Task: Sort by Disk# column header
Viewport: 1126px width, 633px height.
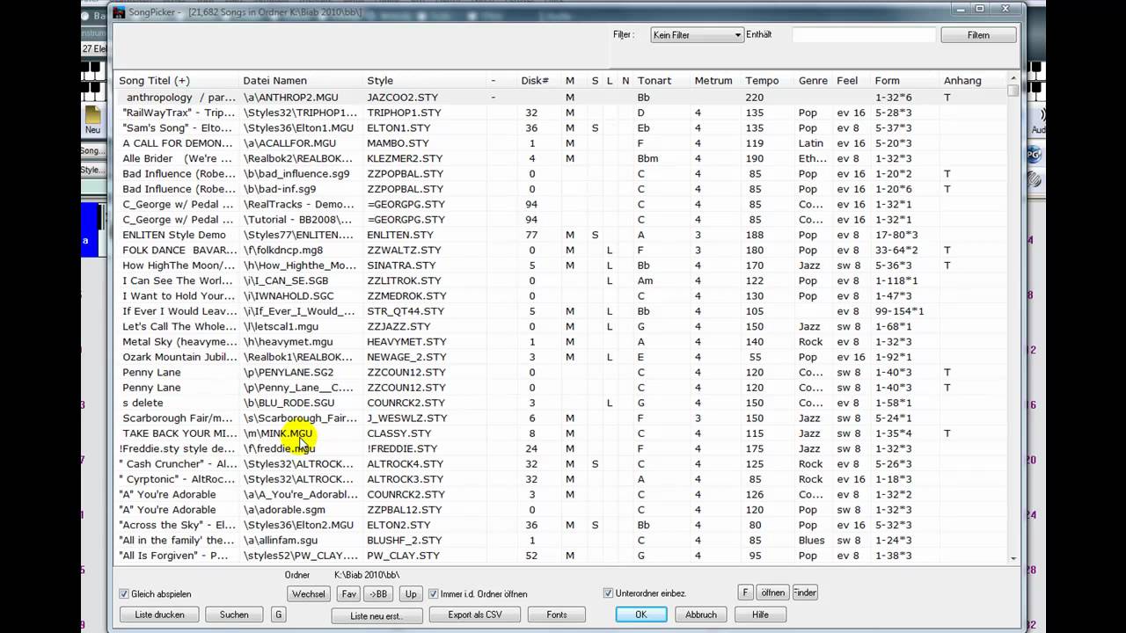Action: pyautogui.click(x=535, y=81)
